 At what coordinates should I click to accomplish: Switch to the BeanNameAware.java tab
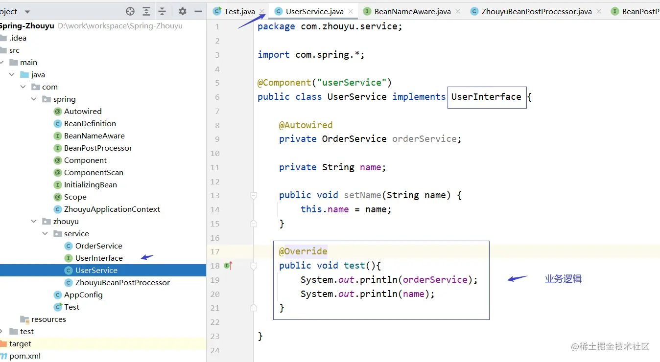coord(412,11)
